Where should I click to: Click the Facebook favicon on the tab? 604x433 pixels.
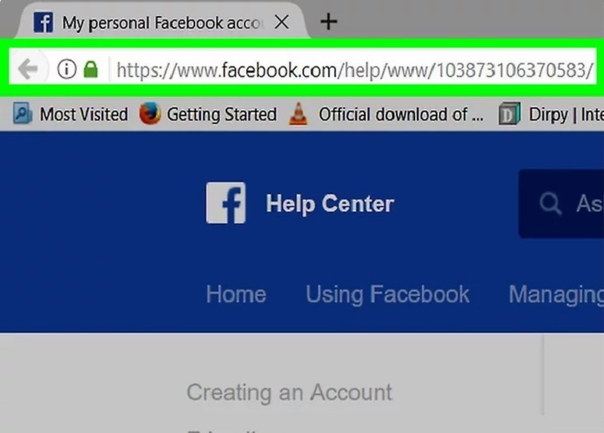[43, 22]
